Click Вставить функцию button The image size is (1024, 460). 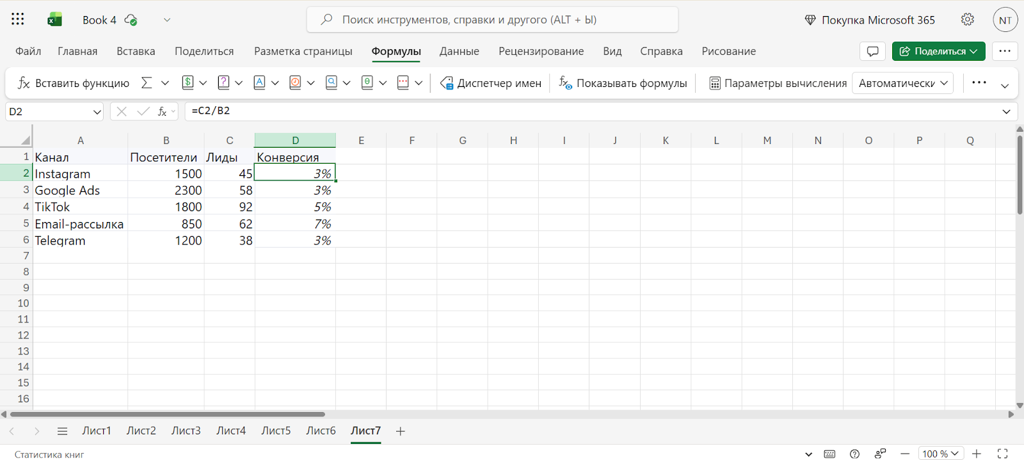74,83
